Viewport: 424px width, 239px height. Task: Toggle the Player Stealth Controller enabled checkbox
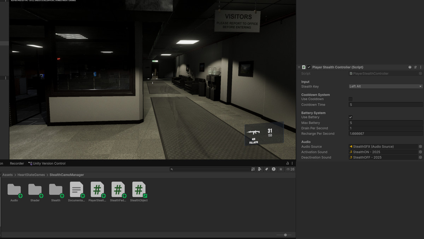tap(309, 67)
